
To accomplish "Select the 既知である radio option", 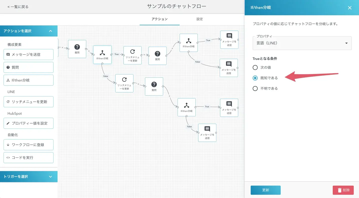I will pyautogui.click(x=255, y=78).
